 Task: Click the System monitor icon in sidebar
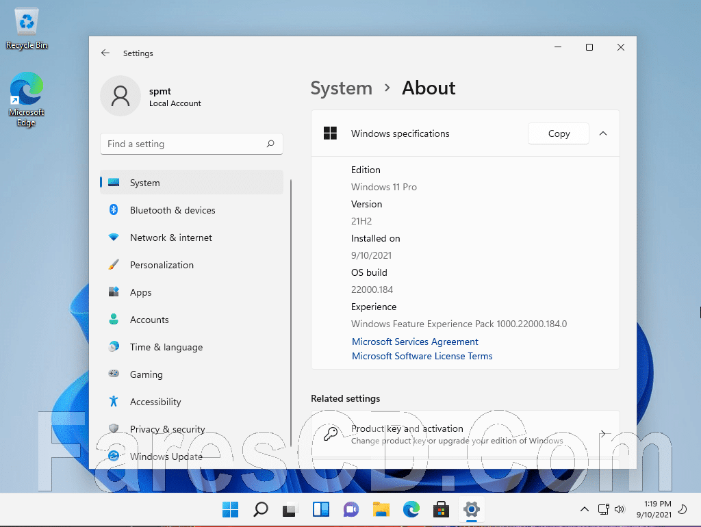[x=114, y=182]
